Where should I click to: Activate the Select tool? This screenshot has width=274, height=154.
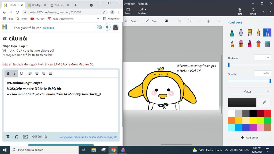tap(131, 21)
